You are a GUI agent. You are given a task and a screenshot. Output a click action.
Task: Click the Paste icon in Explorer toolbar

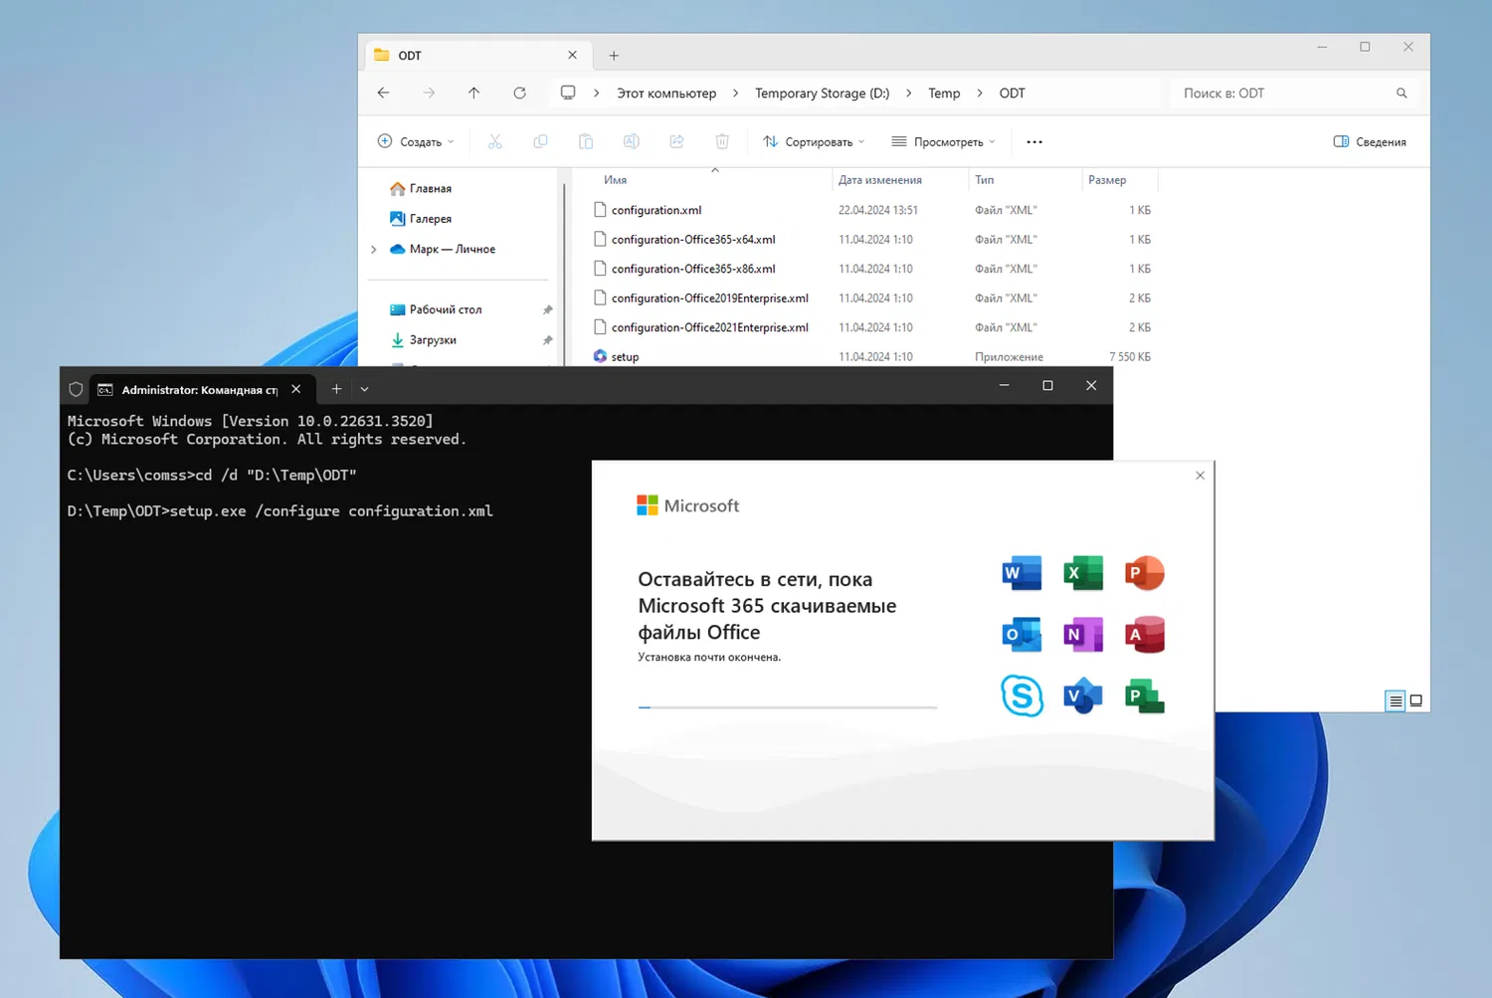pos(586,141)
